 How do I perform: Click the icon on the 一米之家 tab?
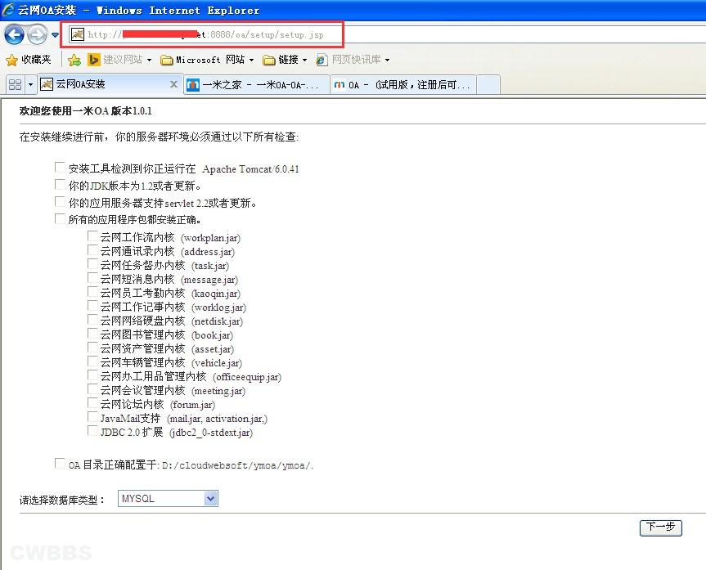tap(193, 85)
